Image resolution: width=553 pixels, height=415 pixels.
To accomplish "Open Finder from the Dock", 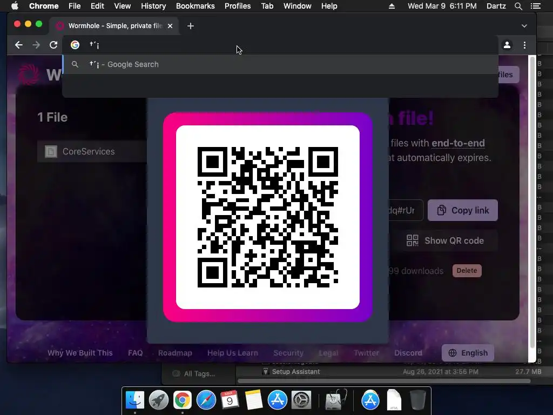I will 135,400.
